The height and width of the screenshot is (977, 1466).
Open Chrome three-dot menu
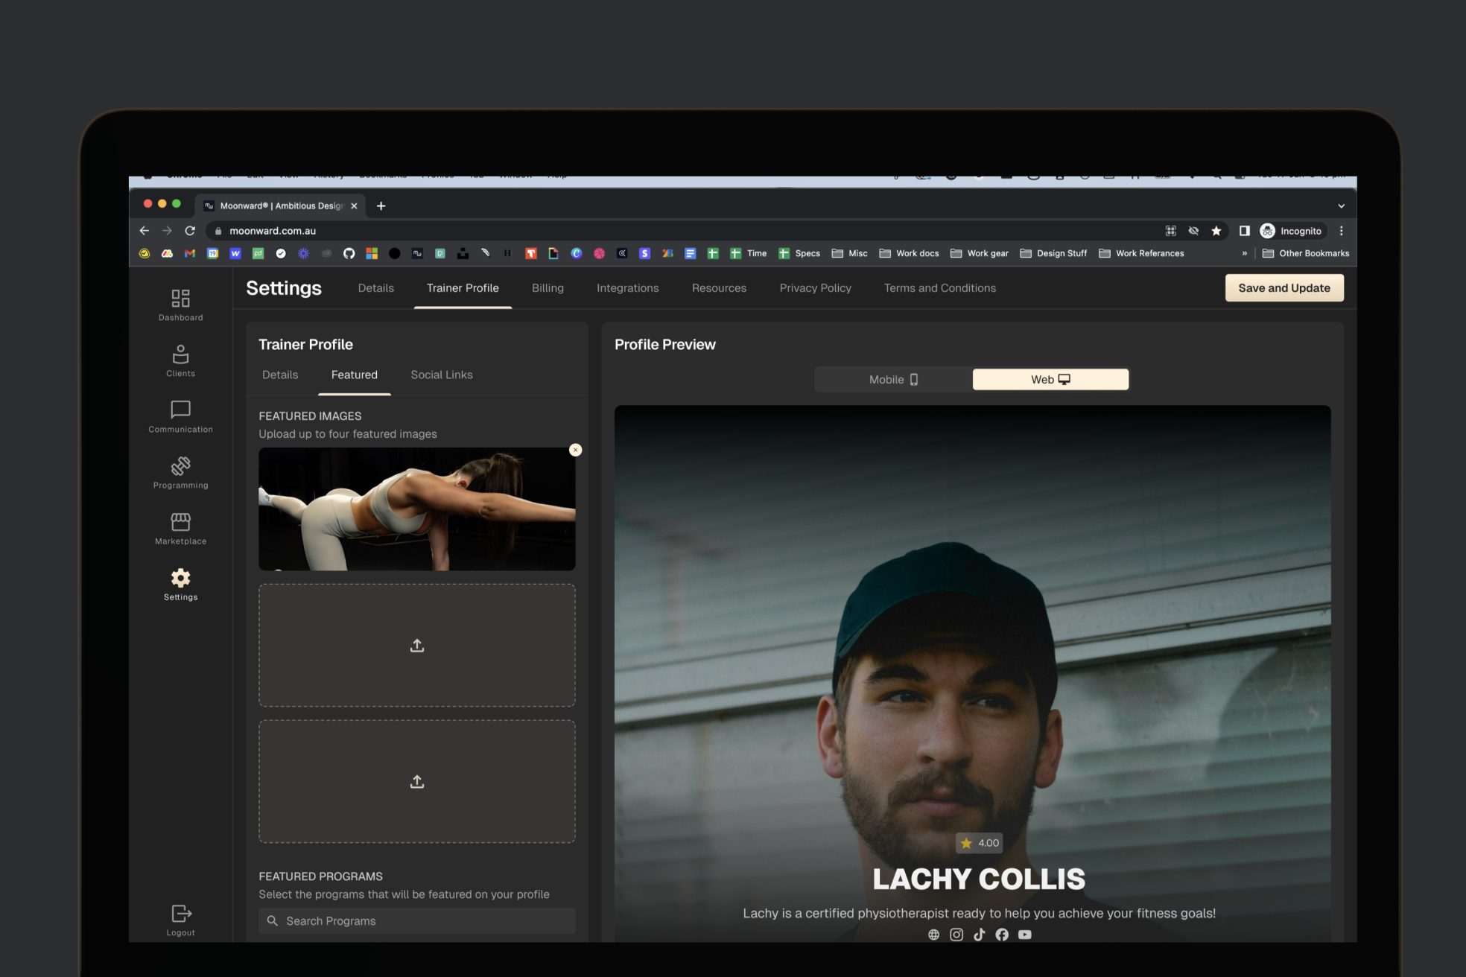click(1341, 231)
